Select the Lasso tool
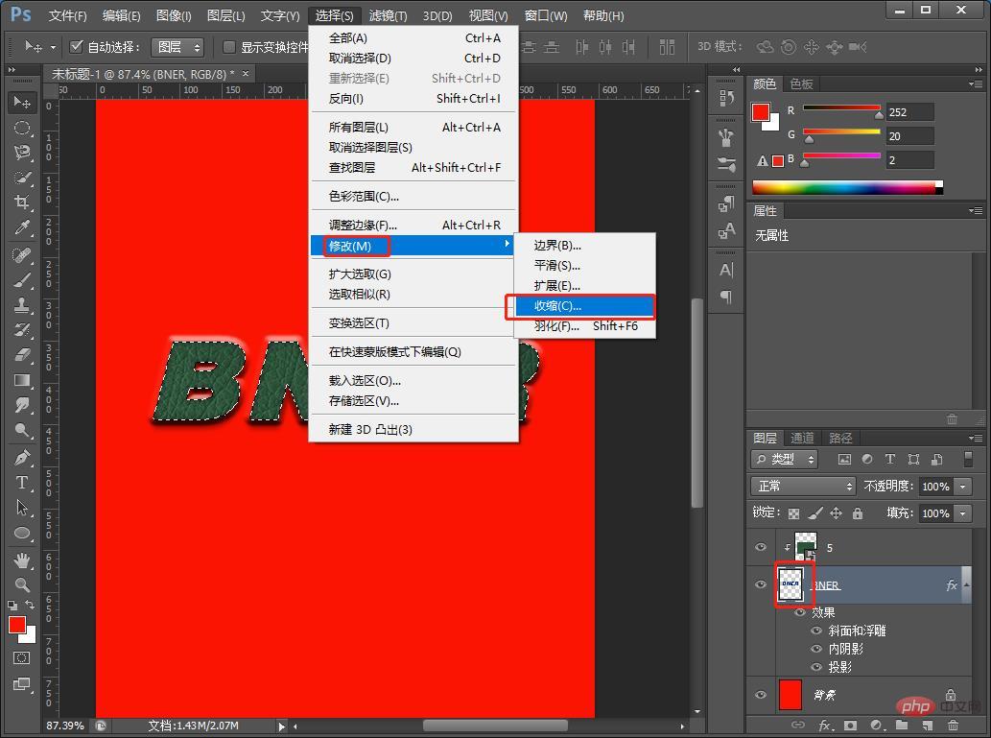The width and height of the screenshot is (991, 738). pos(22,153)
